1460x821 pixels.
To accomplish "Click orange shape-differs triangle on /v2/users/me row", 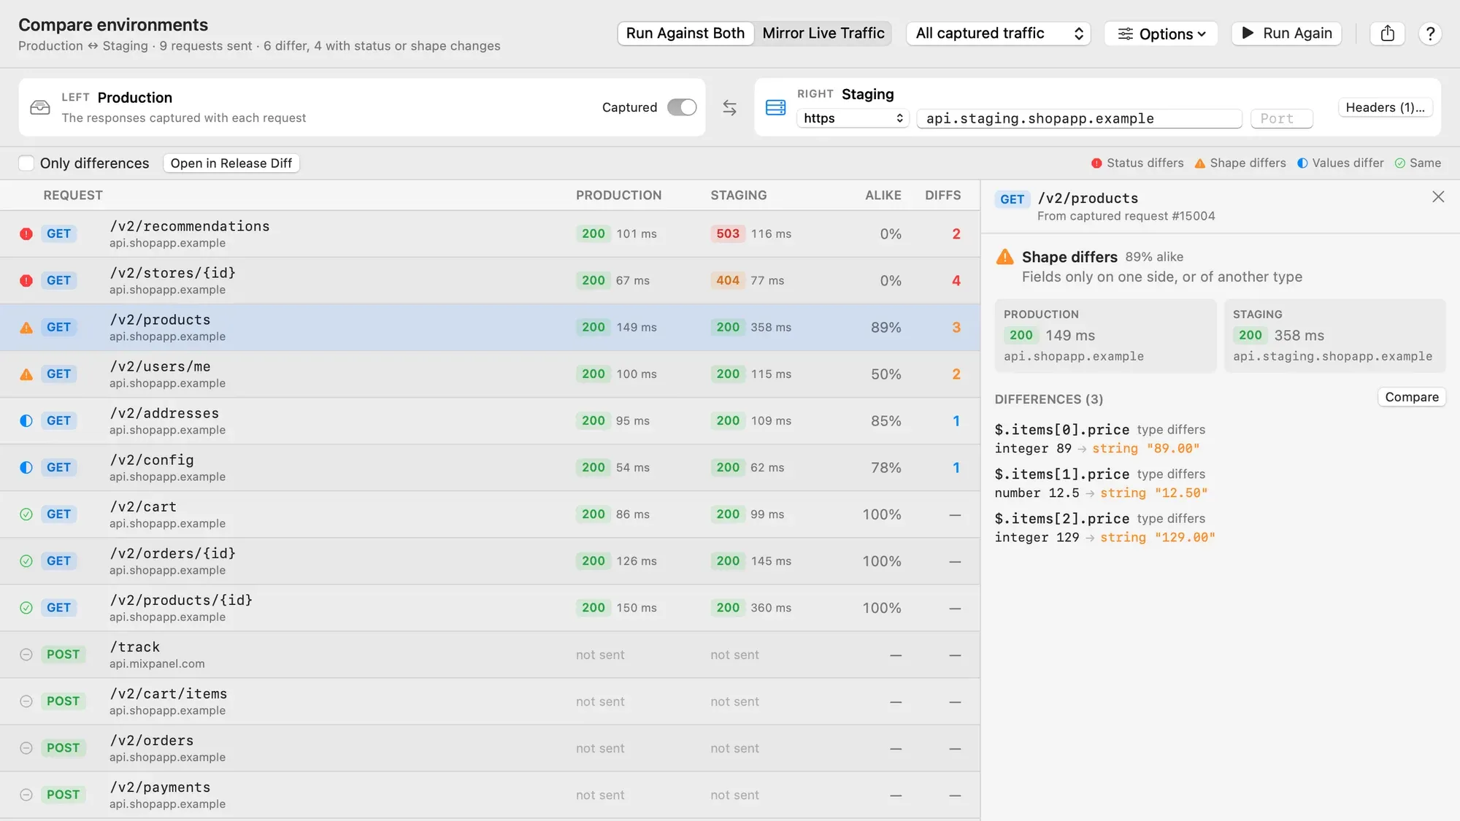I will [x=26, y=374].
